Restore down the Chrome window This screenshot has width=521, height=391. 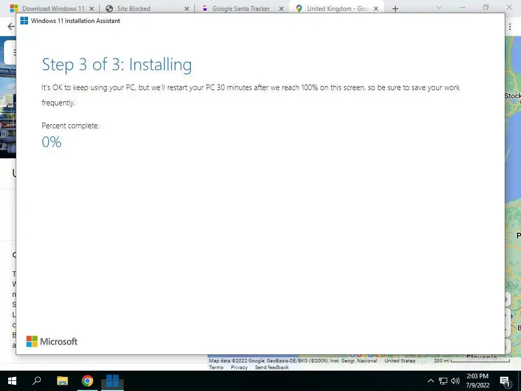click(x=486, y=7)
